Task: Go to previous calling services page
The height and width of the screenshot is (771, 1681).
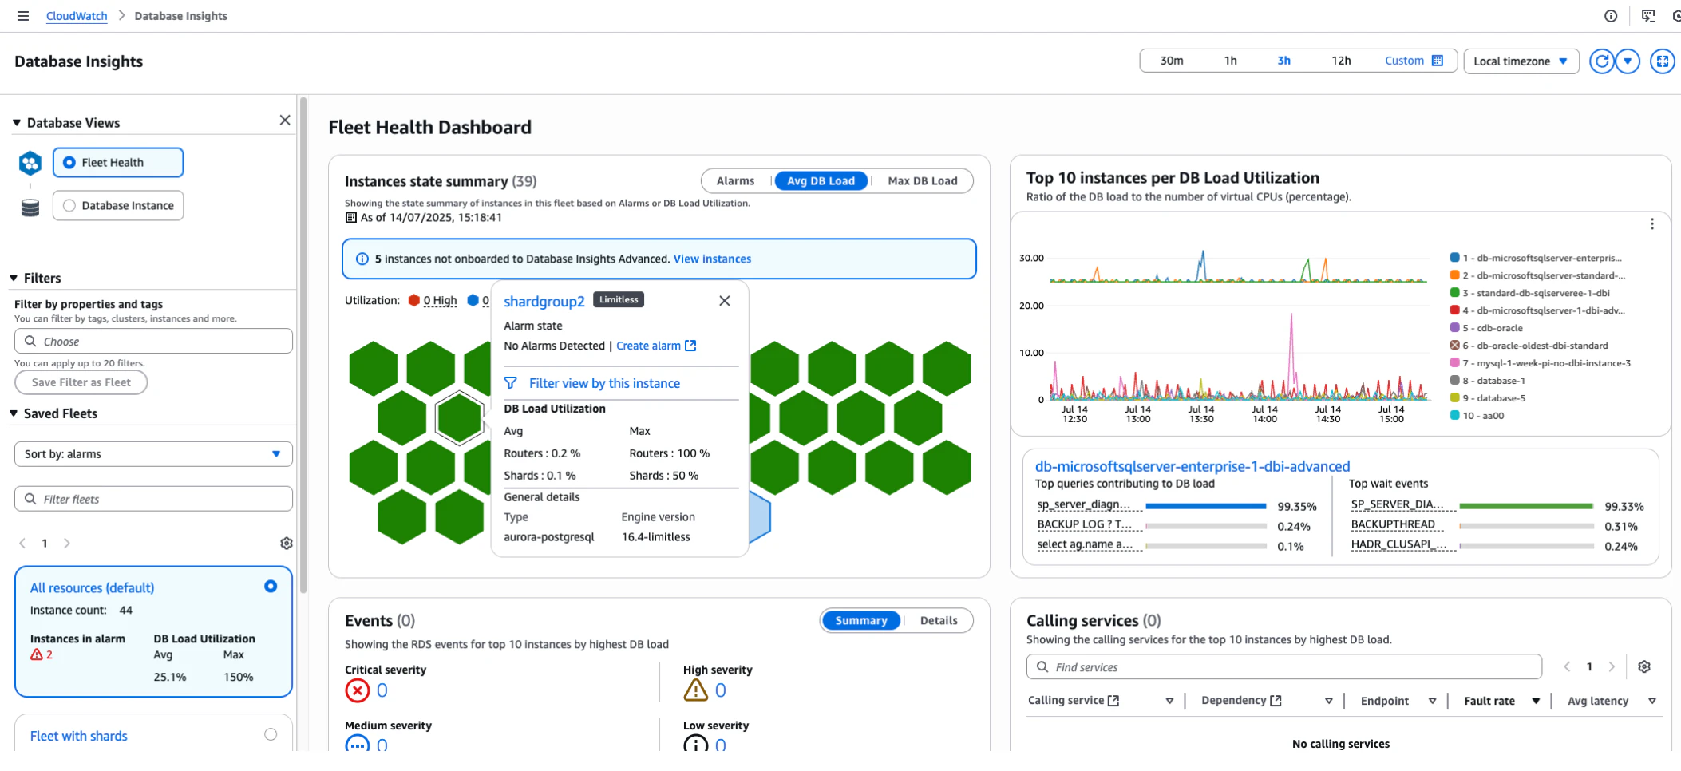Action: (x=1568, y=667)
